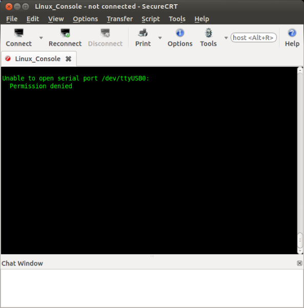Close the Linux_Console tab with X
304x308 pixels.
pos(68,59)
